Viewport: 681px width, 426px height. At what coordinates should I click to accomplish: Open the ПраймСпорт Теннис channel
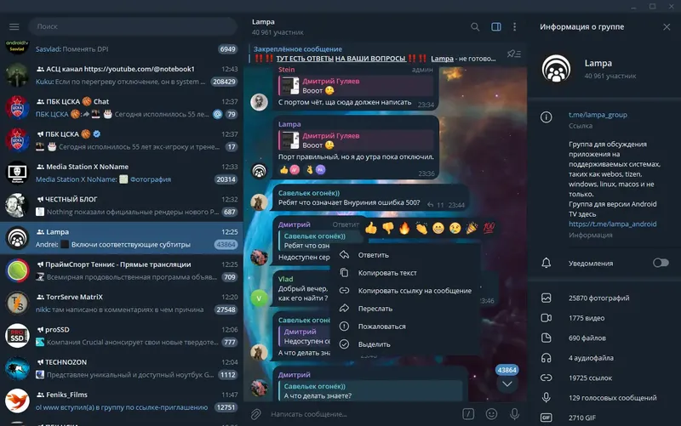121,270
